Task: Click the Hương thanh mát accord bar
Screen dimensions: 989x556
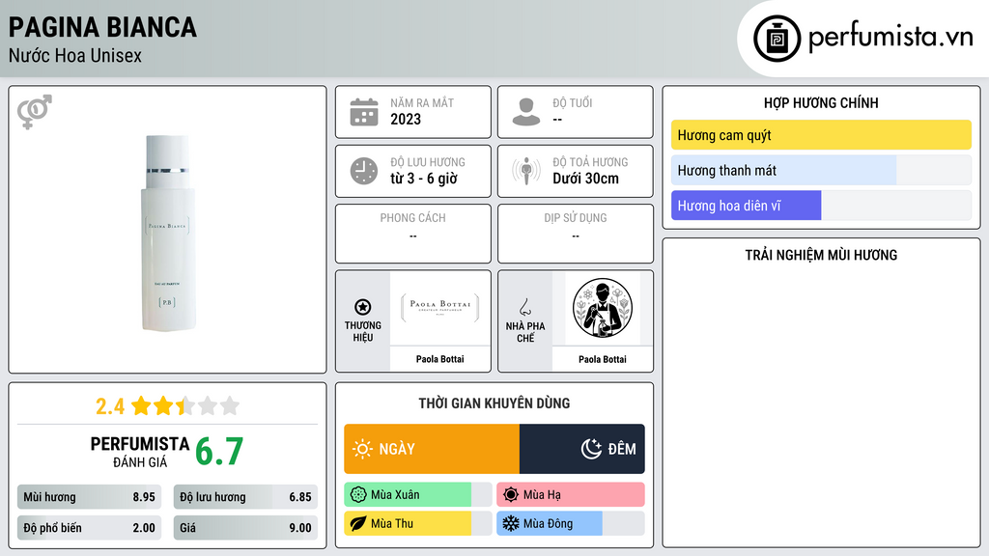Action: 821,170
